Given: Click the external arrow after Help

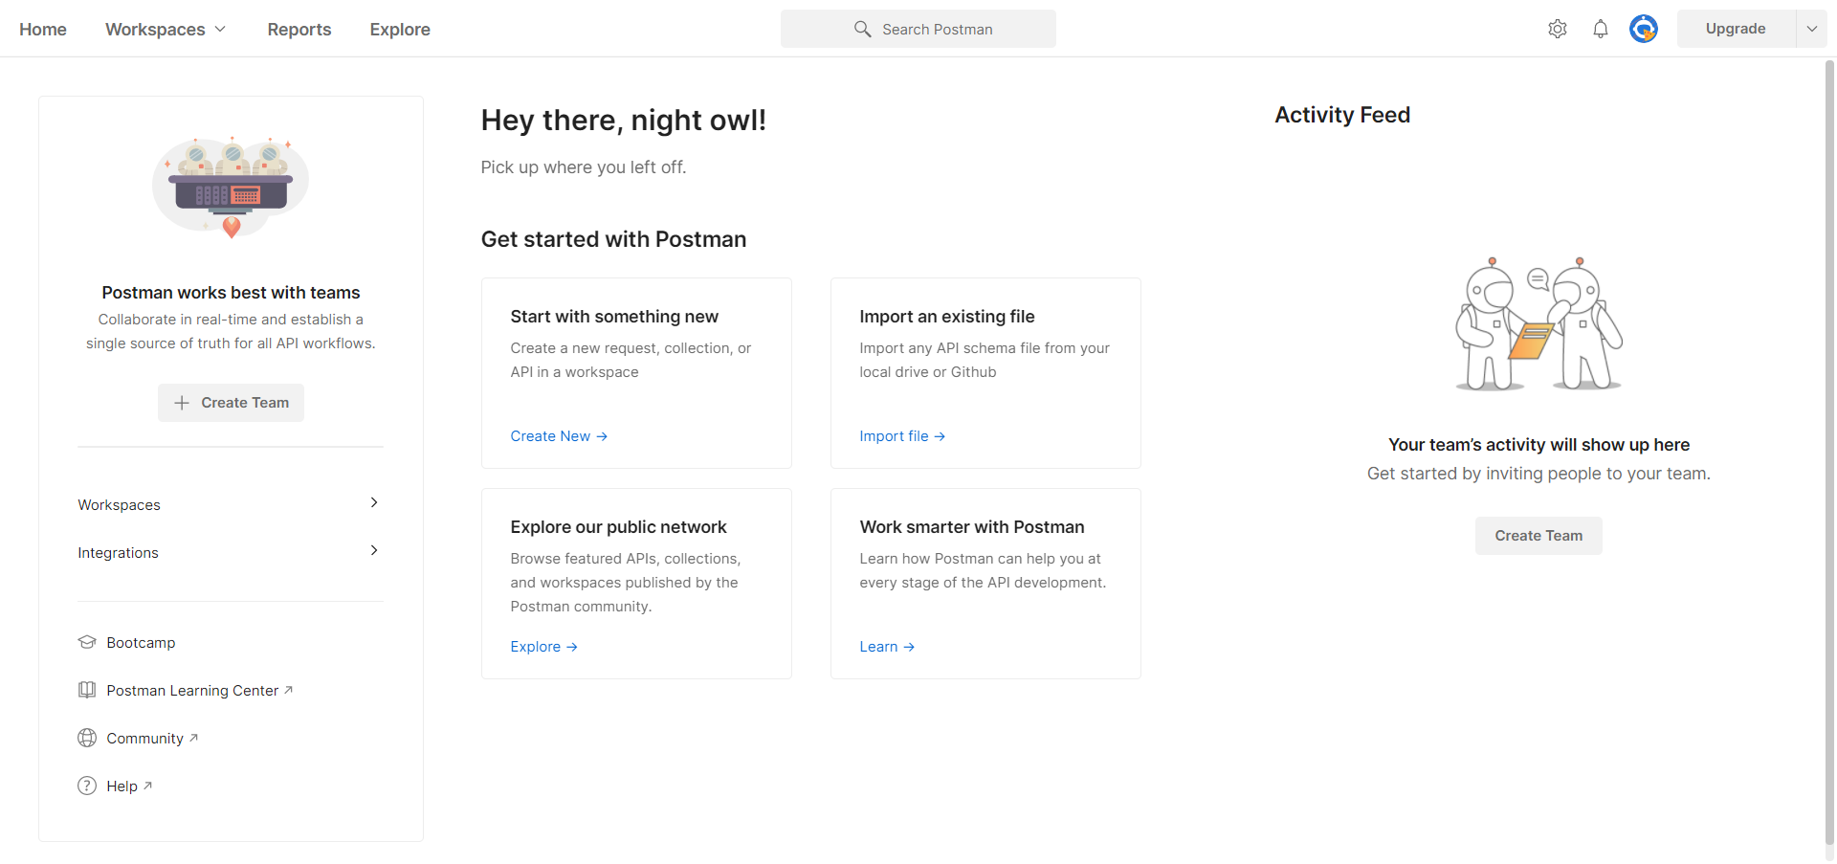Looking at the screenshot, I should [147, 786].
